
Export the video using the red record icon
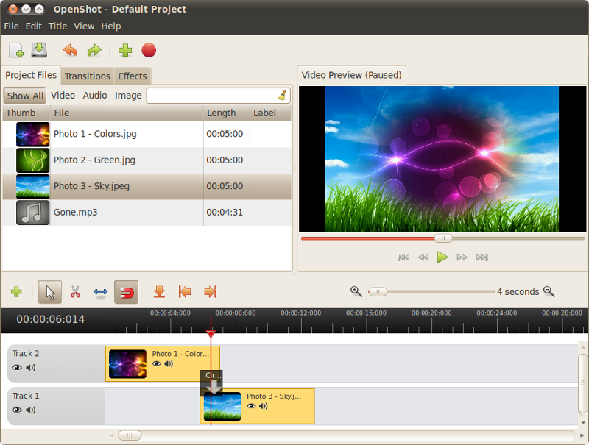149,50
